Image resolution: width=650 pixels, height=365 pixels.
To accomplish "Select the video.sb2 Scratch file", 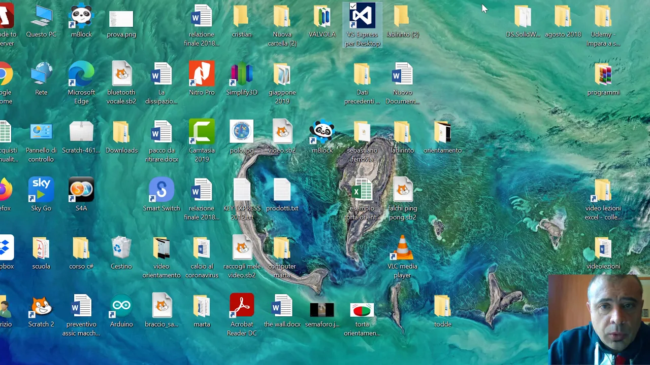I will coord(282,137).
